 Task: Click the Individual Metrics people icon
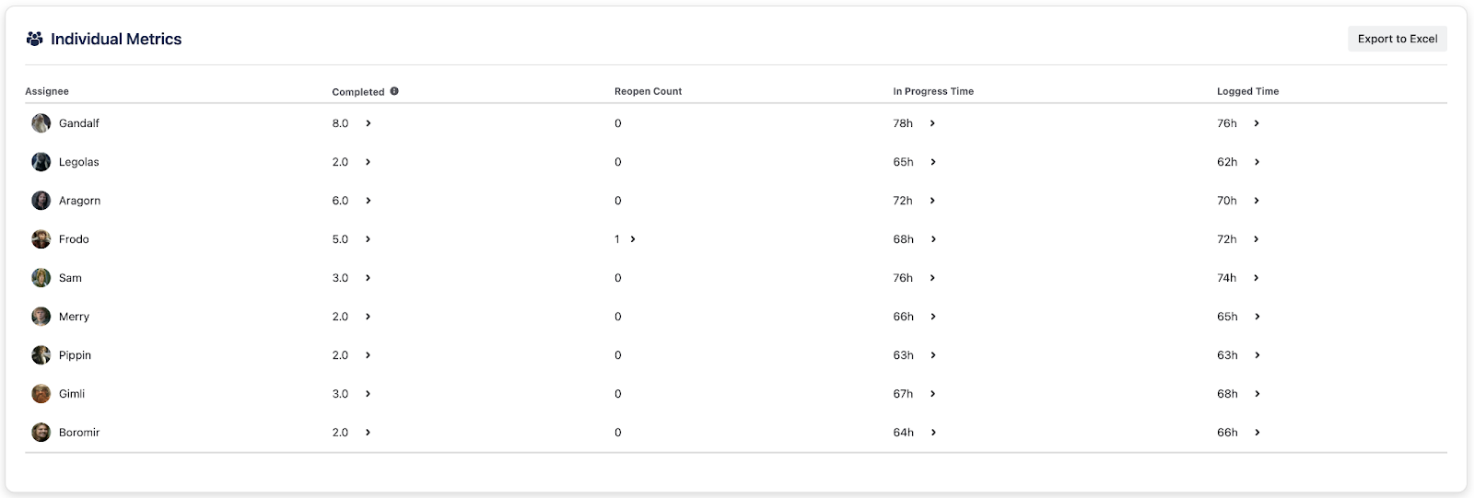click(35, 39)
